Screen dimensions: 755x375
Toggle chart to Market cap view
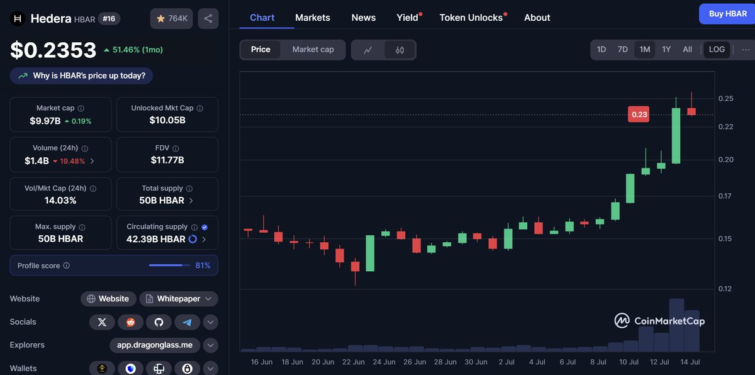click(x=313, y=50)
